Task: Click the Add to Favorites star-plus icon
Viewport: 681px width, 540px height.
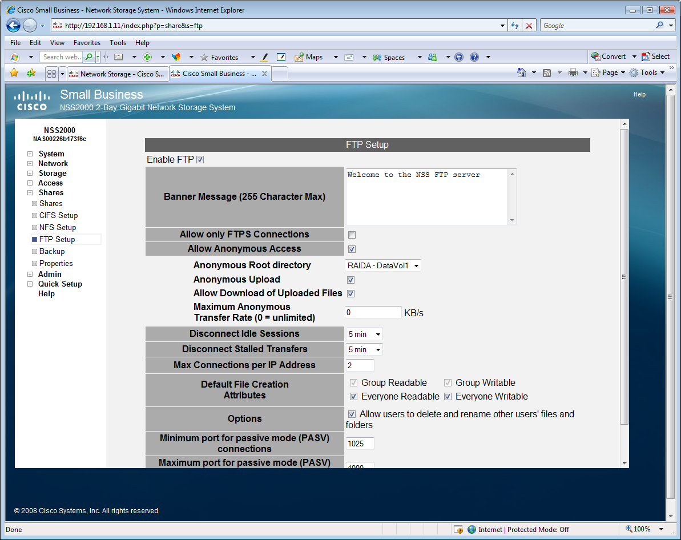Action: click(31, 72)
